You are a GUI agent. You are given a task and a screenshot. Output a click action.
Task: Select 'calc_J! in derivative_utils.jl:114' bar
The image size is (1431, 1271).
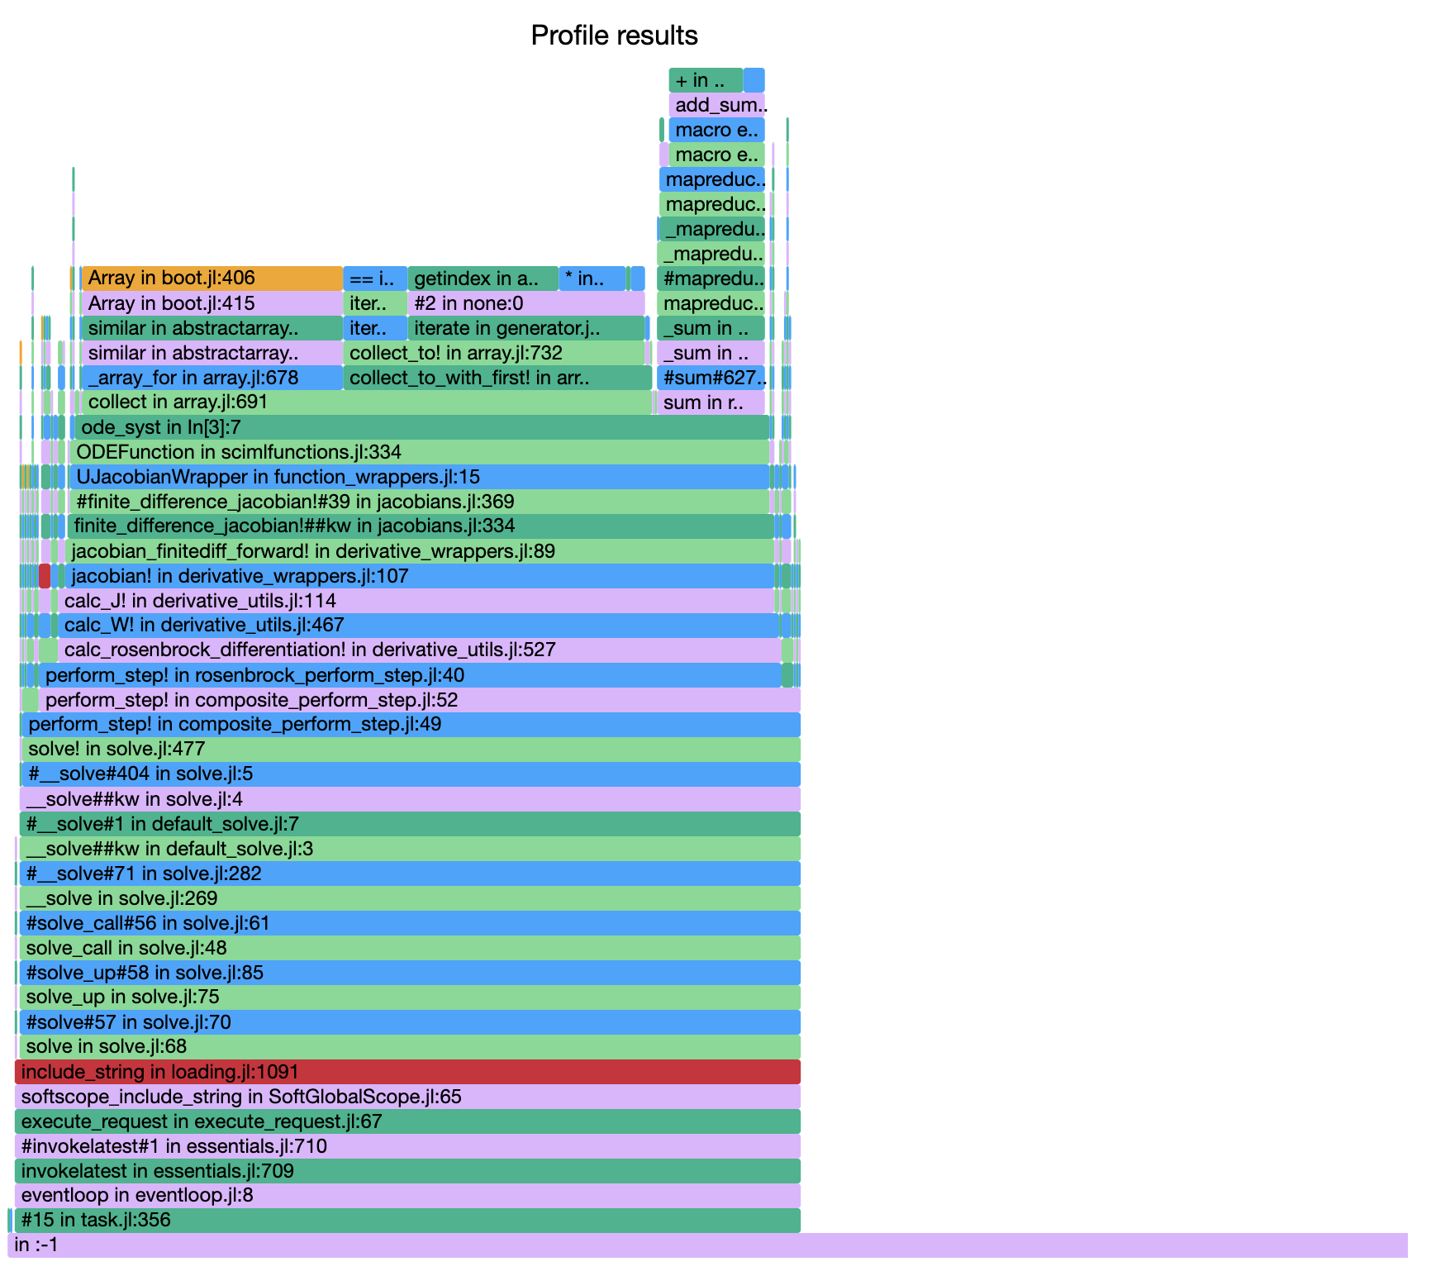pos(416,601)
